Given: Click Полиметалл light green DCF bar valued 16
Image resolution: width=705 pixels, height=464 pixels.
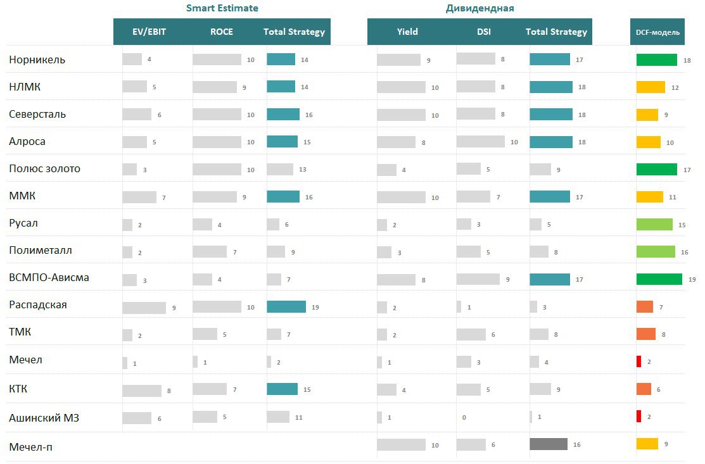Looking at the screenshot, I should 656,251.
